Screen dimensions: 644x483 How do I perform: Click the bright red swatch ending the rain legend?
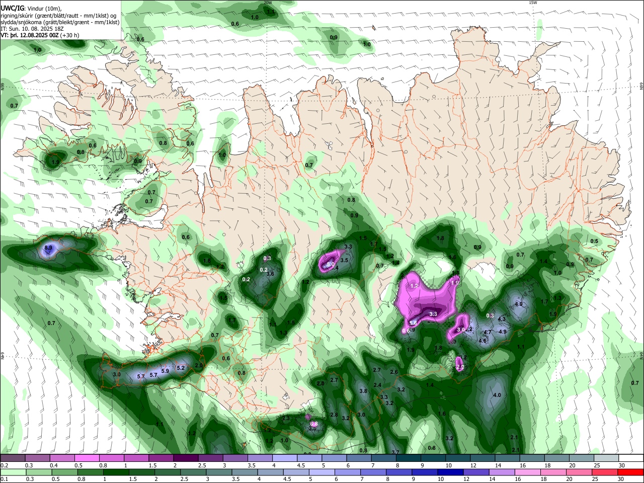pyautogui.click(x=630, y=472)
